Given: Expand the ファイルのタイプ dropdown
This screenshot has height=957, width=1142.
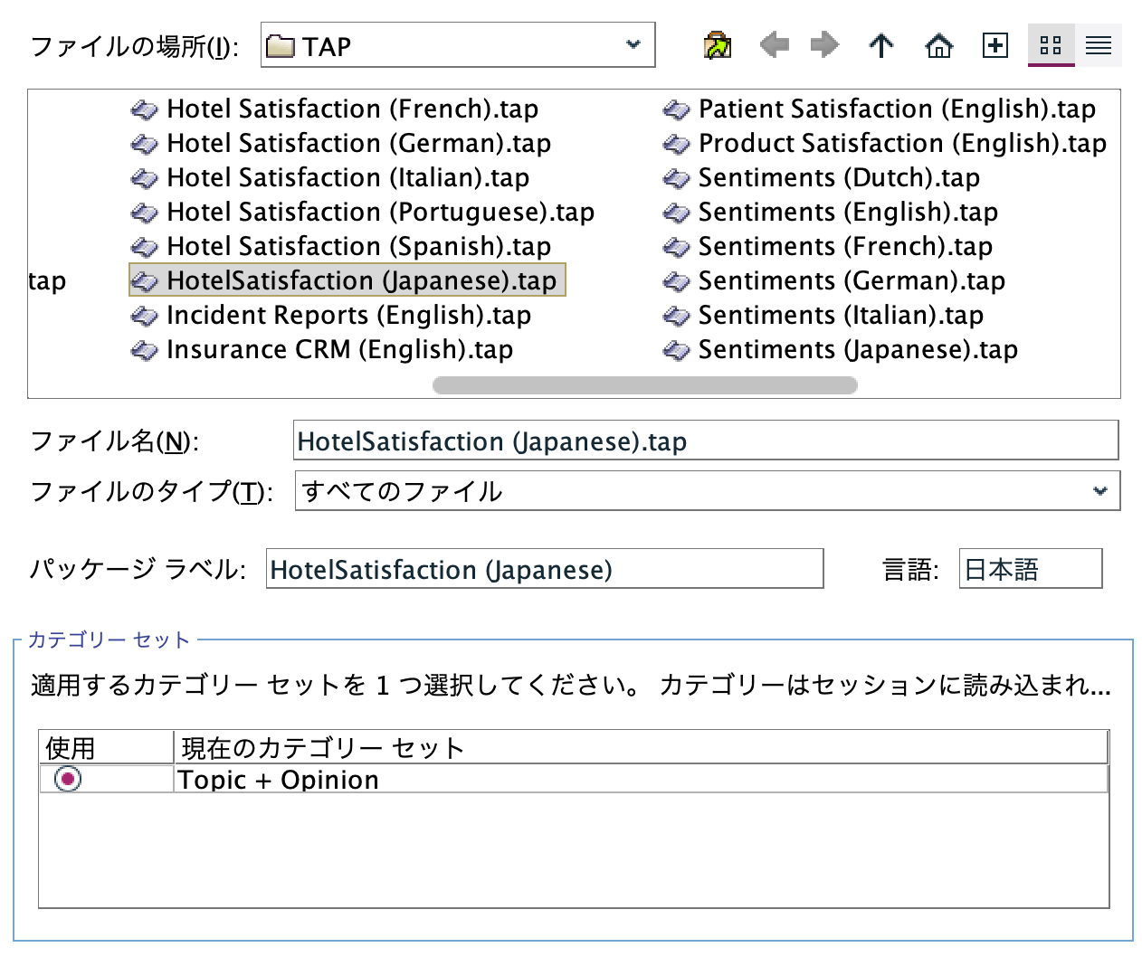Looking at the screenshot, I should point(1099,490).
